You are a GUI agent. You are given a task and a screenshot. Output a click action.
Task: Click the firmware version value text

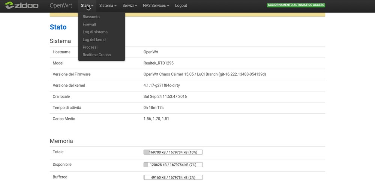pos(204,74)
